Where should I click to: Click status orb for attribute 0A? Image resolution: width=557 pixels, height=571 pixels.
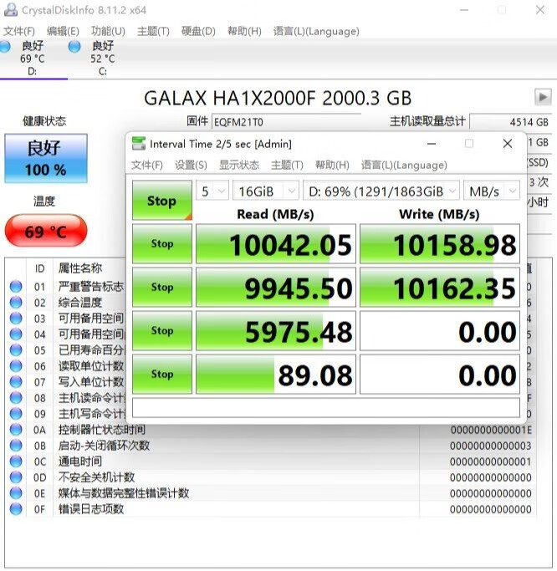pyautogui.click(x=16, y=430)
